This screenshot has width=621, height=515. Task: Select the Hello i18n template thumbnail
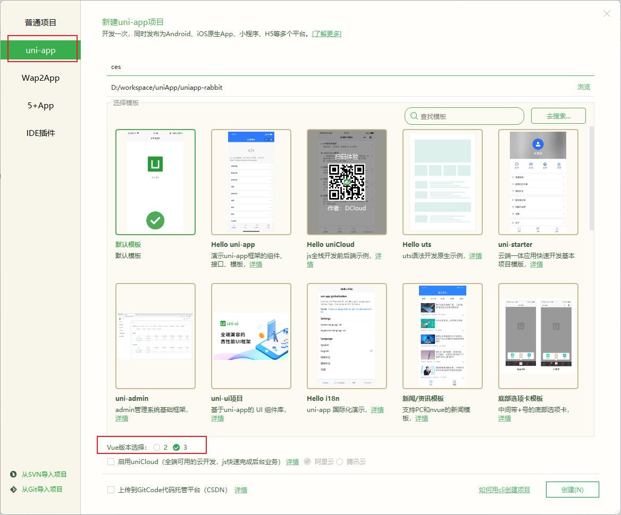tap(347, 336)
